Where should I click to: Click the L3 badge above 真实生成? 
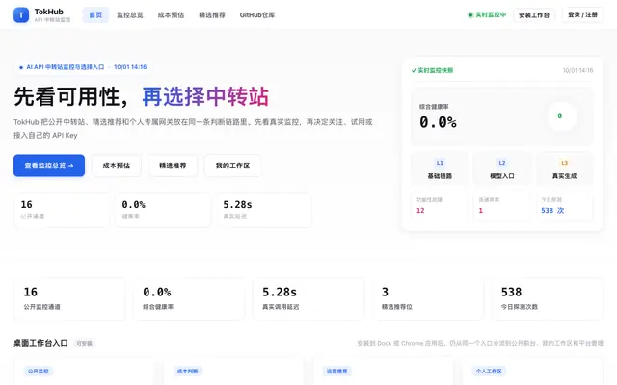(x=564, y=163)
